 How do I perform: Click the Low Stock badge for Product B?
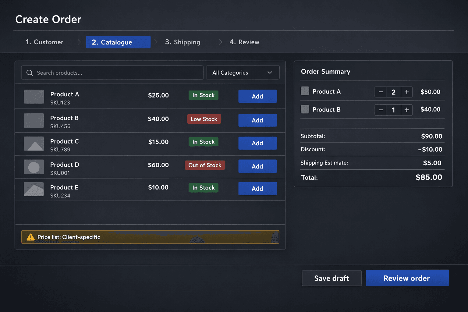(x=204, y=119)
